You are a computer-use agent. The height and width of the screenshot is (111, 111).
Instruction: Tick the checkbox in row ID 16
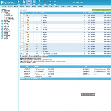[x=42, y=29]
